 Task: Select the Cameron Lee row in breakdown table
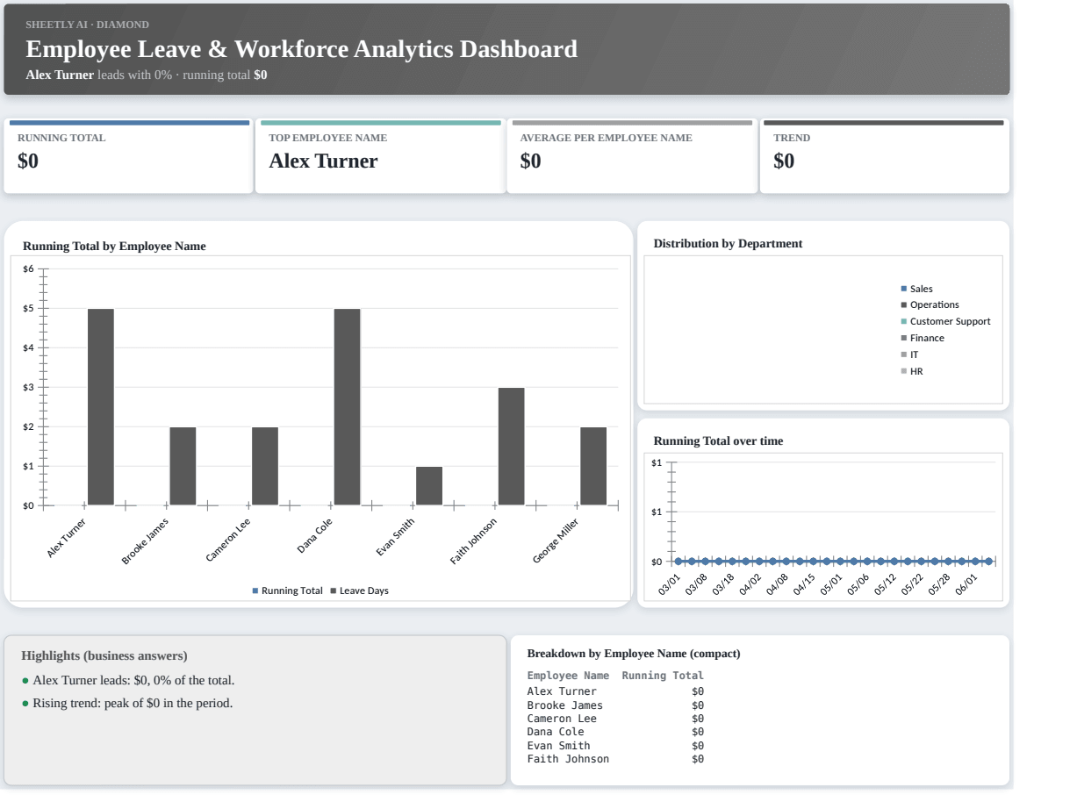pyautogui.click(x=615, y=719)
